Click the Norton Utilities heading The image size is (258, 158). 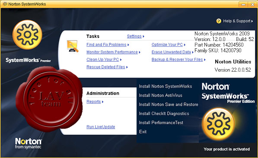(x=233, y=62)
